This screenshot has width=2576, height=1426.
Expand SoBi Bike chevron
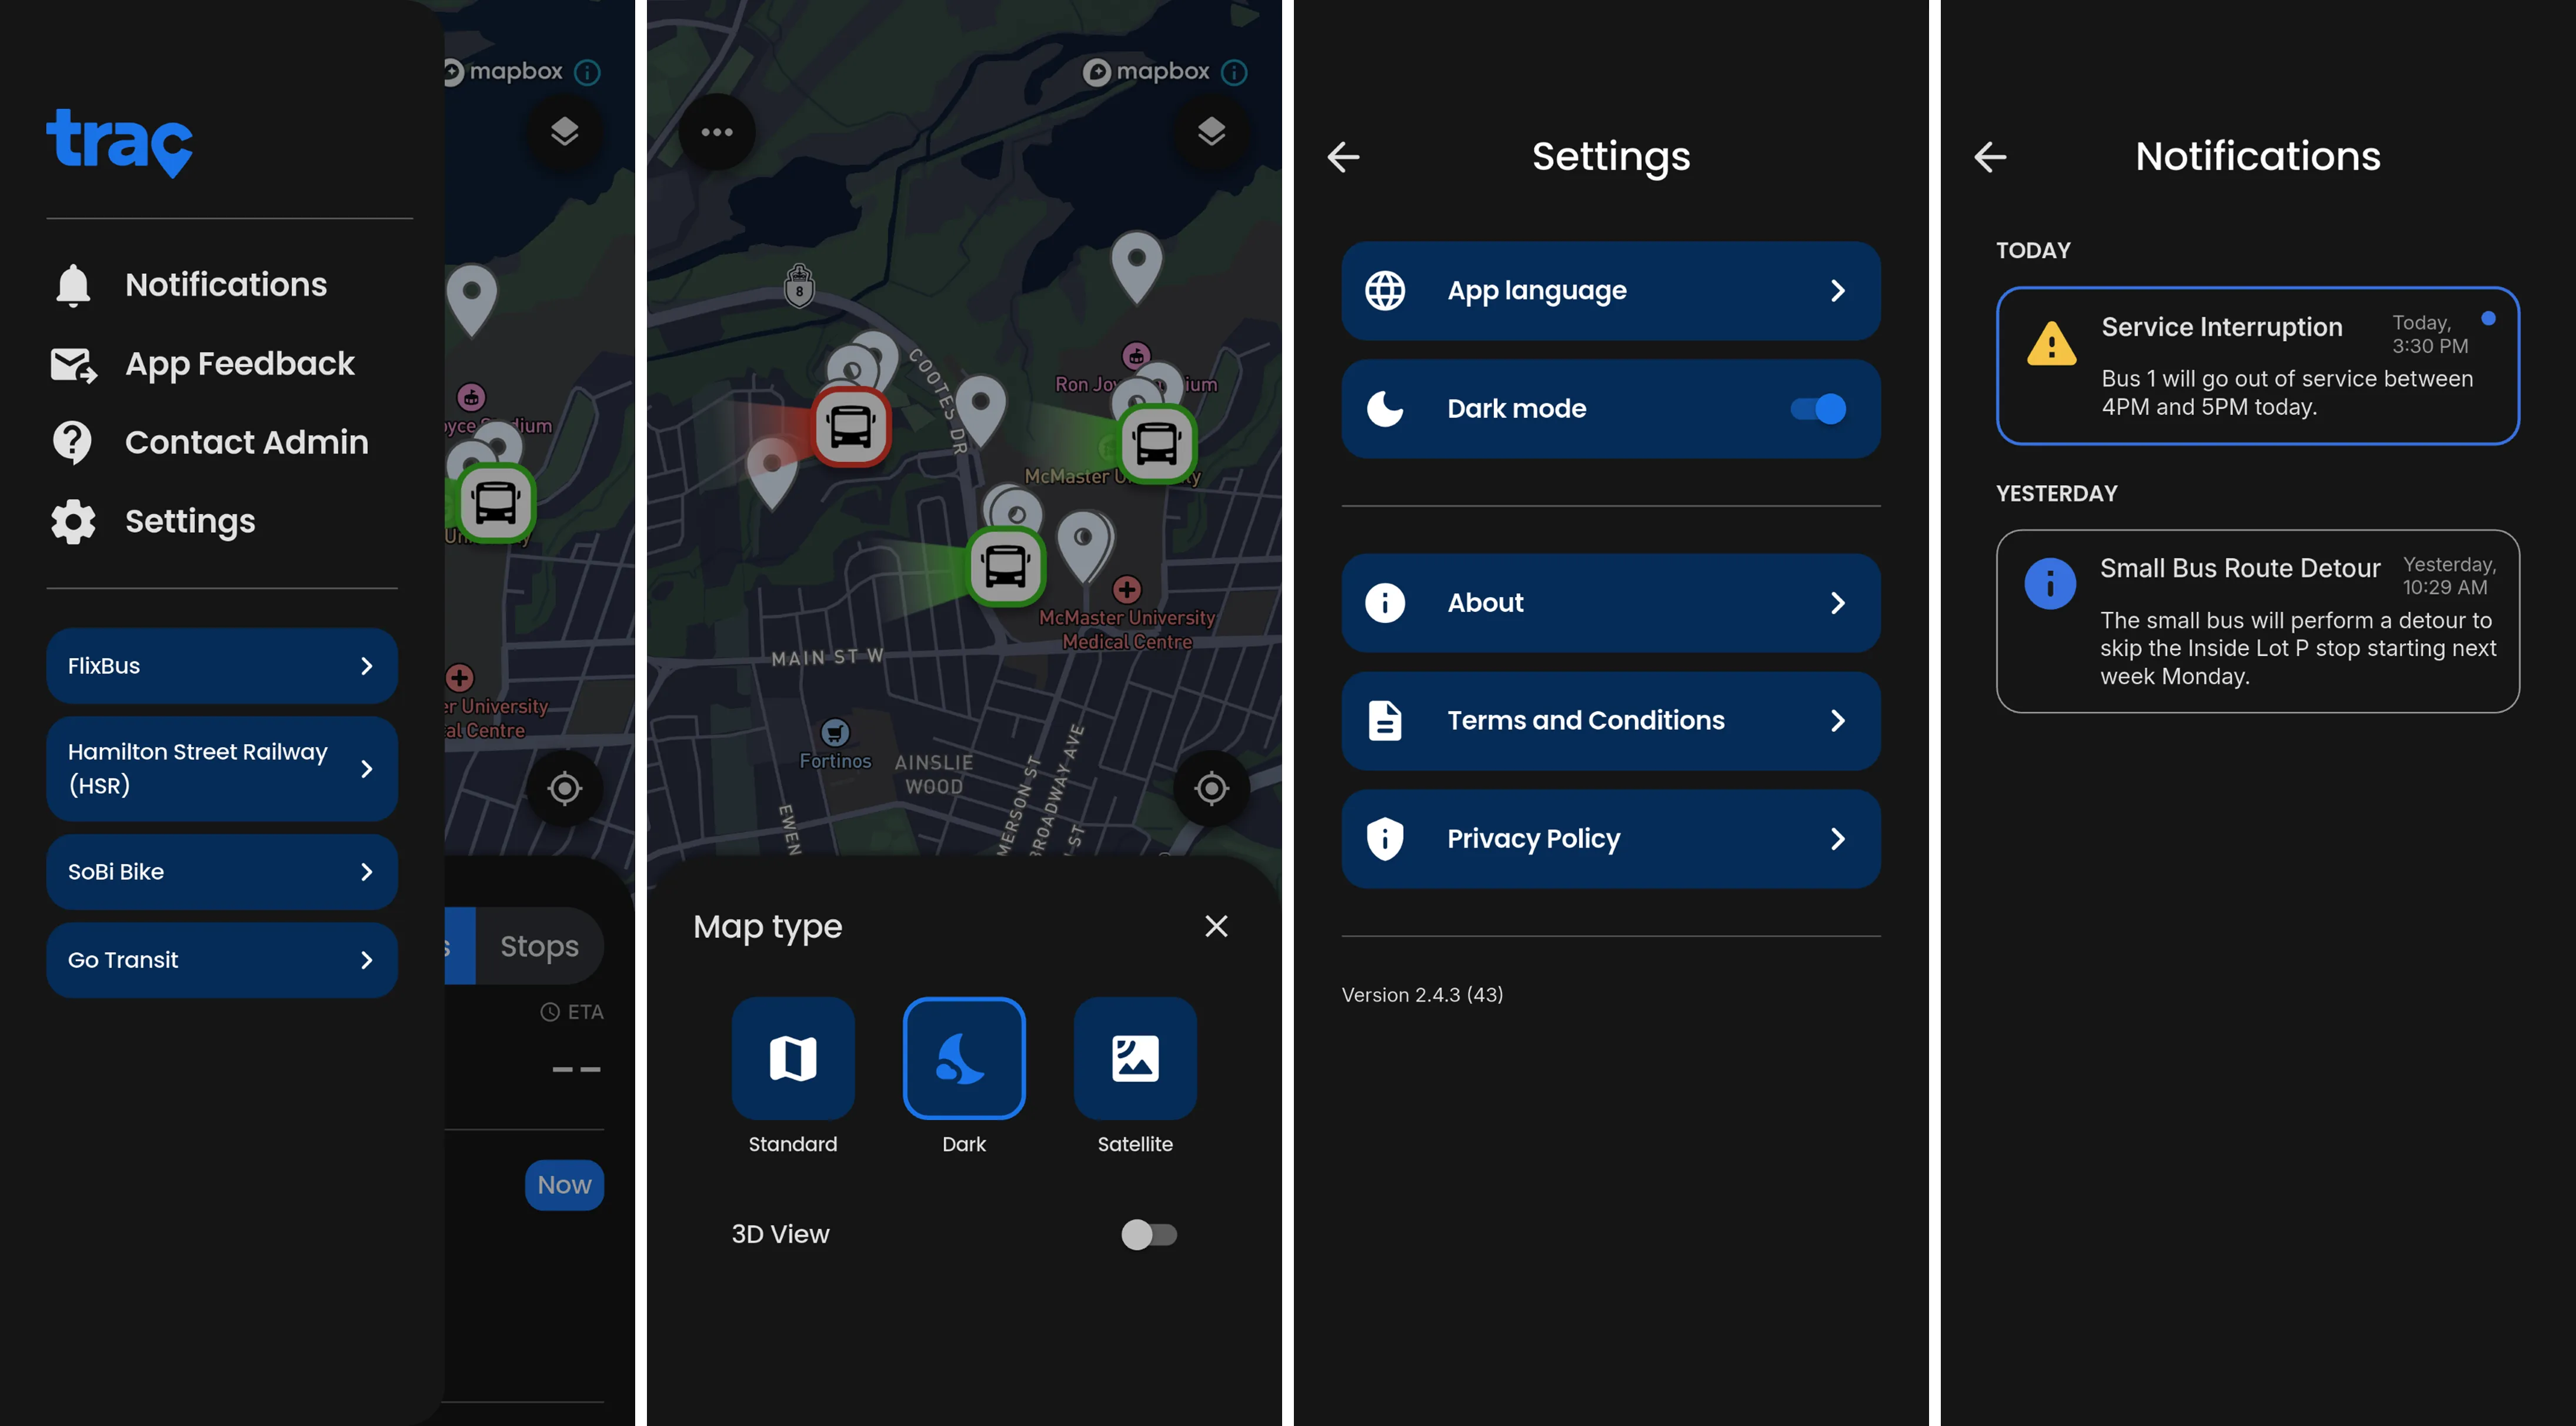[367, 872]
